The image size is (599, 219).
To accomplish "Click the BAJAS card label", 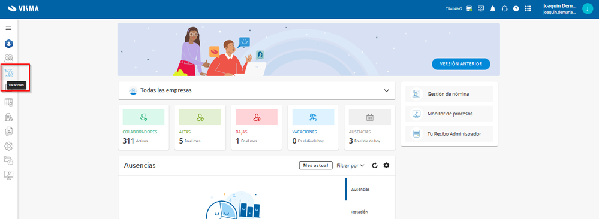I will [242, 132].
